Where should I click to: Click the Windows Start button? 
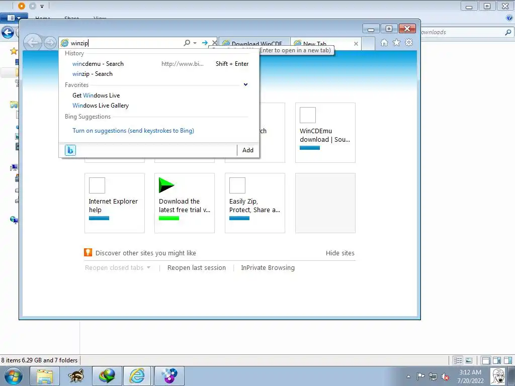14,376
